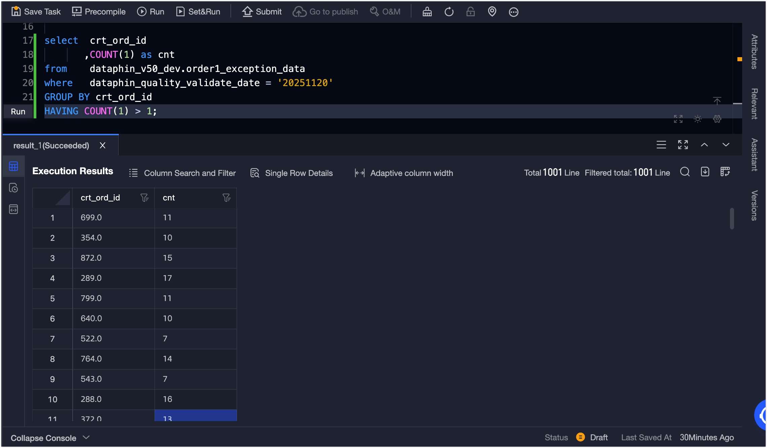Open editor settings gear icon
The width and height of the screenshot is (767, 448).
click(717, 119)
